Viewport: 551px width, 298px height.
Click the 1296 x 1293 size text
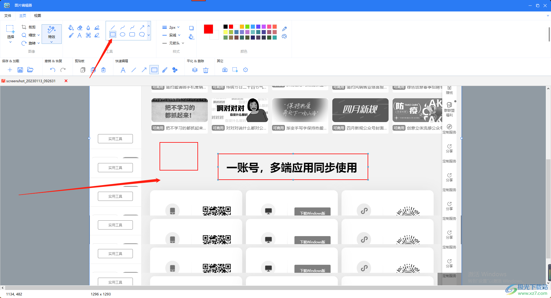101,294
